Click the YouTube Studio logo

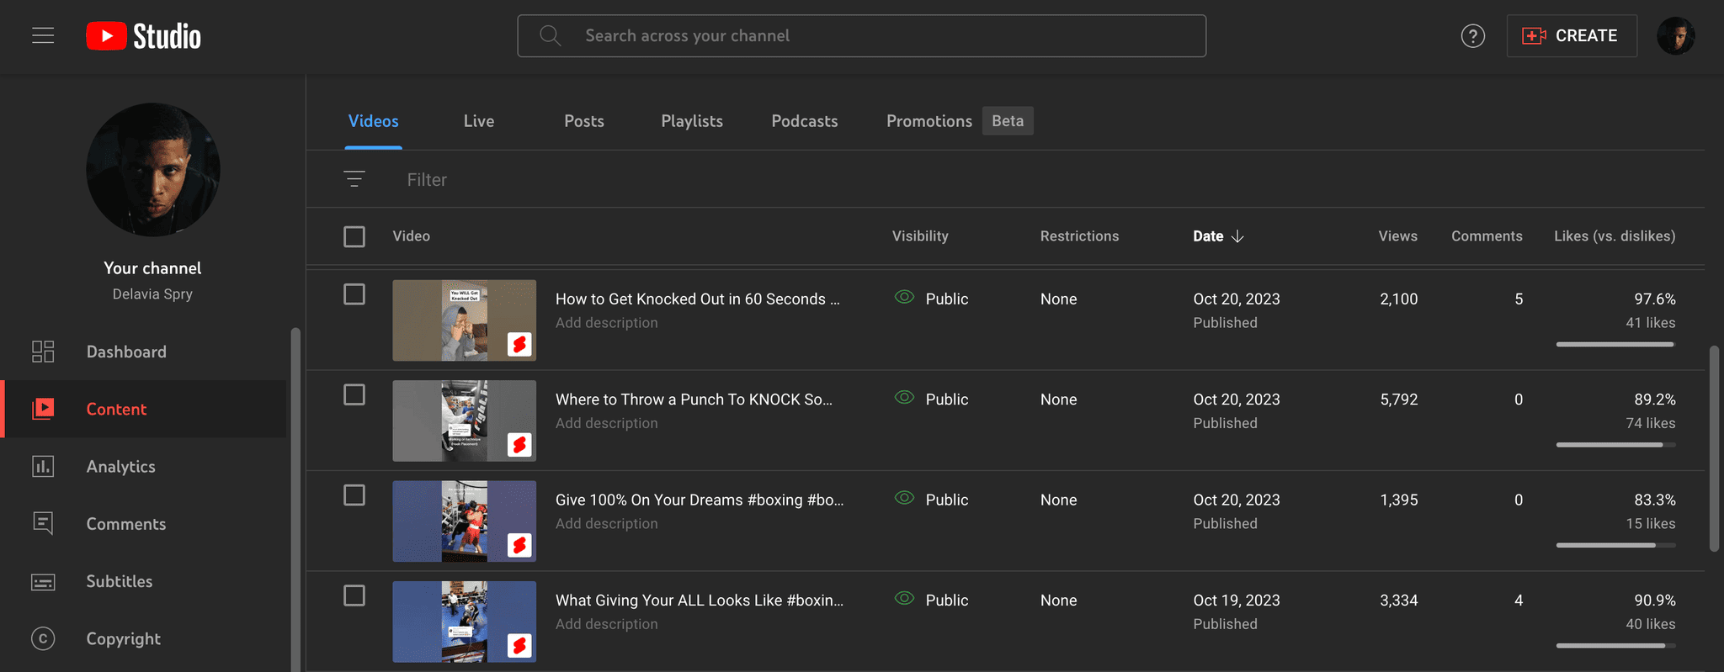[x=144, y=36]
